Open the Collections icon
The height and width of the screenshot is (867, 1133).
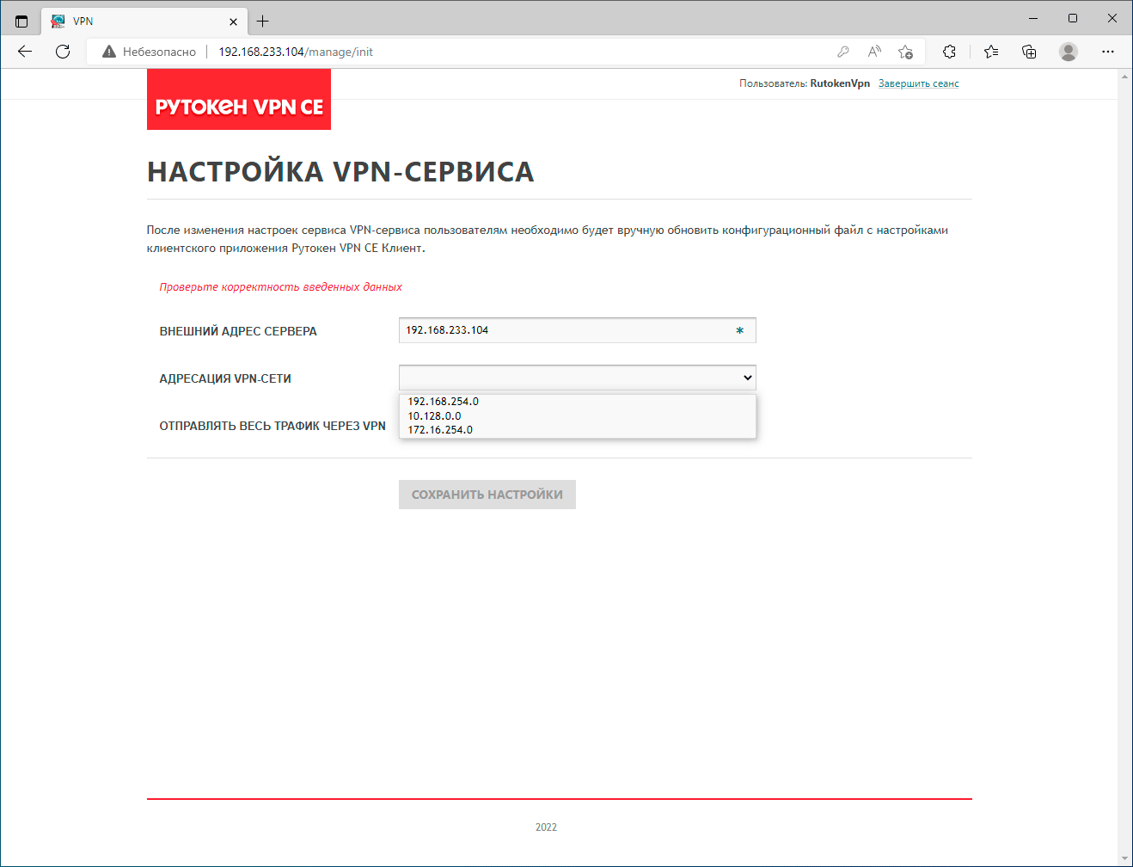pyautogui.click(x=1029, y=52)
